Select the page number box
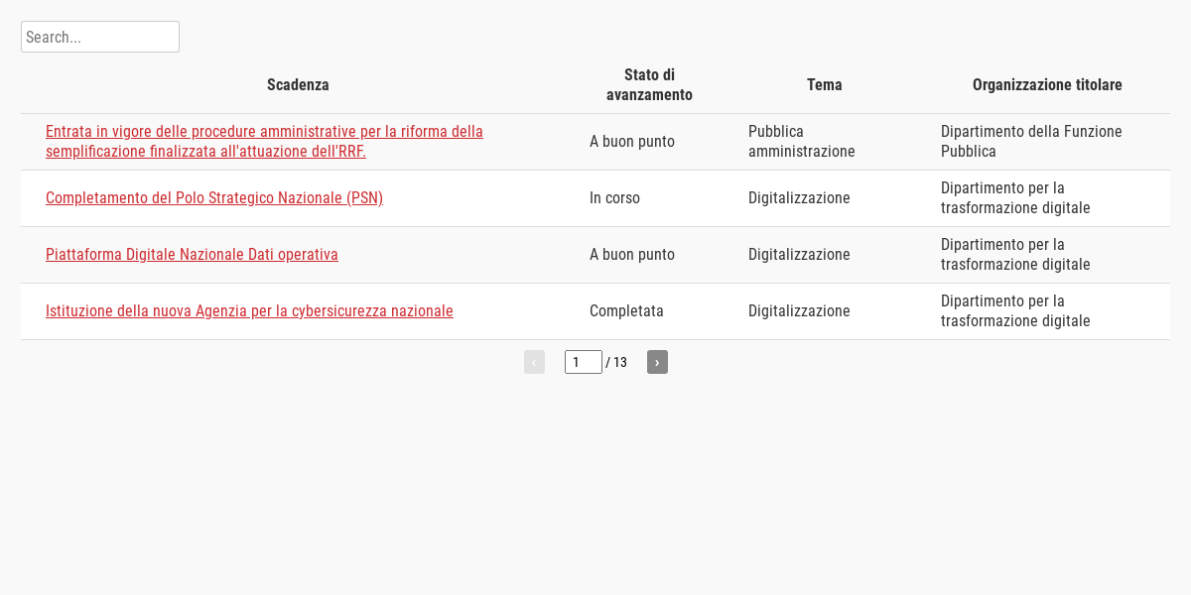This screenshot has height=595, width=1191. tap(584, 362)
